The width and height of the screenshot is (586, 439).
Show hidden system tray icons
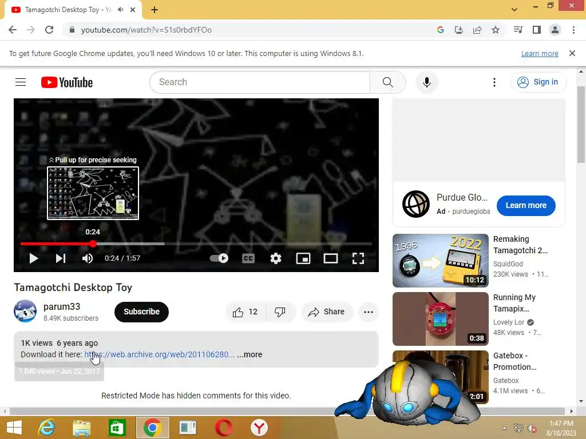pos(504,428)
